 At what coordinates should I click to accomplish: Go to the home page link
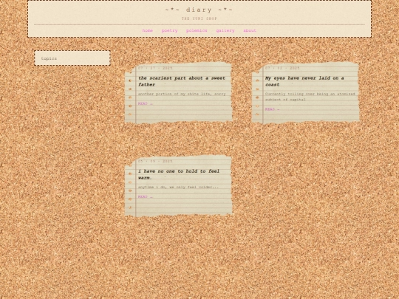pos(147,30)
